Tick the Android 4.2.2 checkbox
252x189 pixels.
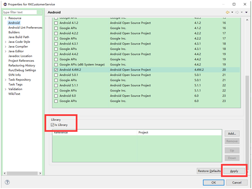pos(56,33)
